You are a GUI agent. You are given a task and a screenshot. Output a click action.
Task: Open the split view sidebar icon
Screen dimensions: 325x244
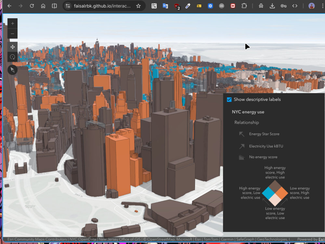coord(54,6)
